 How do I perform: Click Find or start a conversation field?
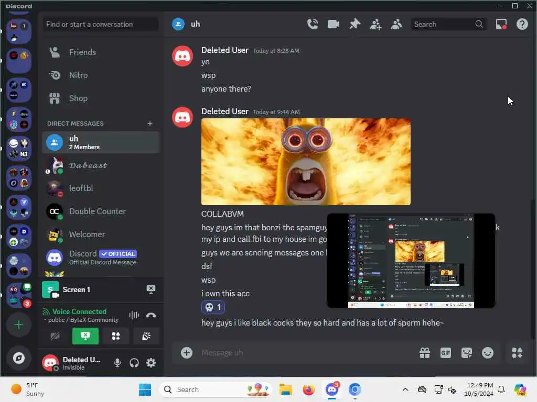(x=101, y=24)
